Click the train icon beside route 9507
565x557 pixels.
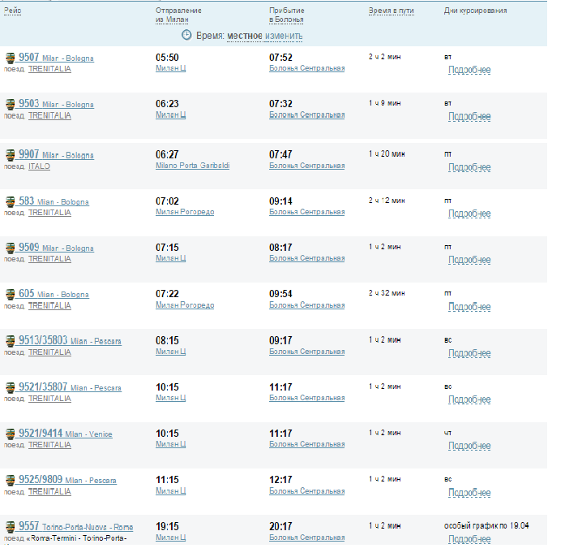pos(11,58)
